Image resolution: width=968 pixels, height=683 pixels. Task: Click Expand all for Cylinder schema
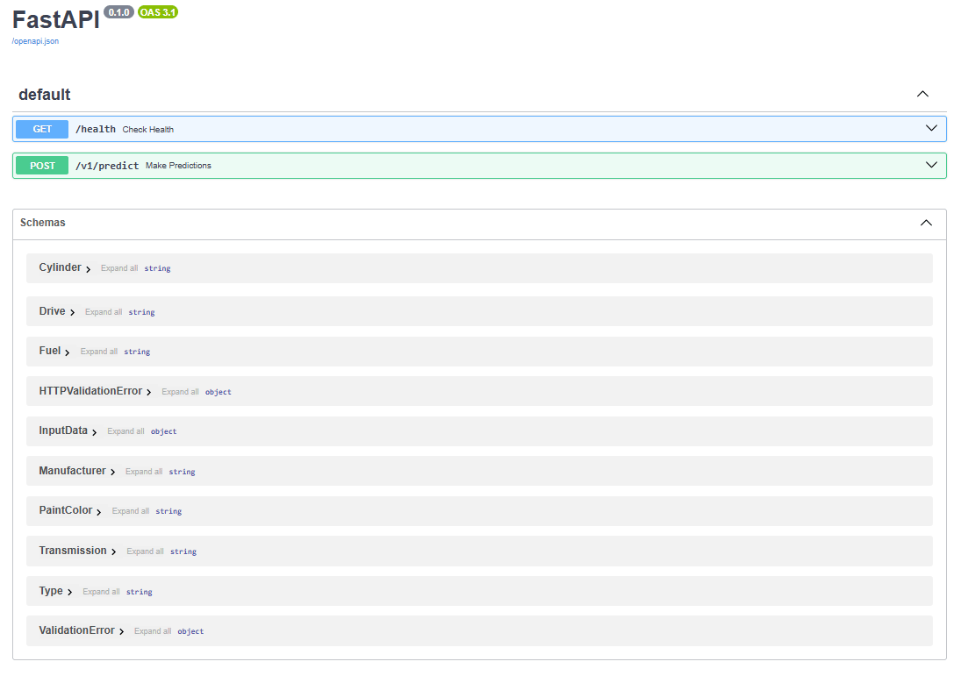coord(119,268)
